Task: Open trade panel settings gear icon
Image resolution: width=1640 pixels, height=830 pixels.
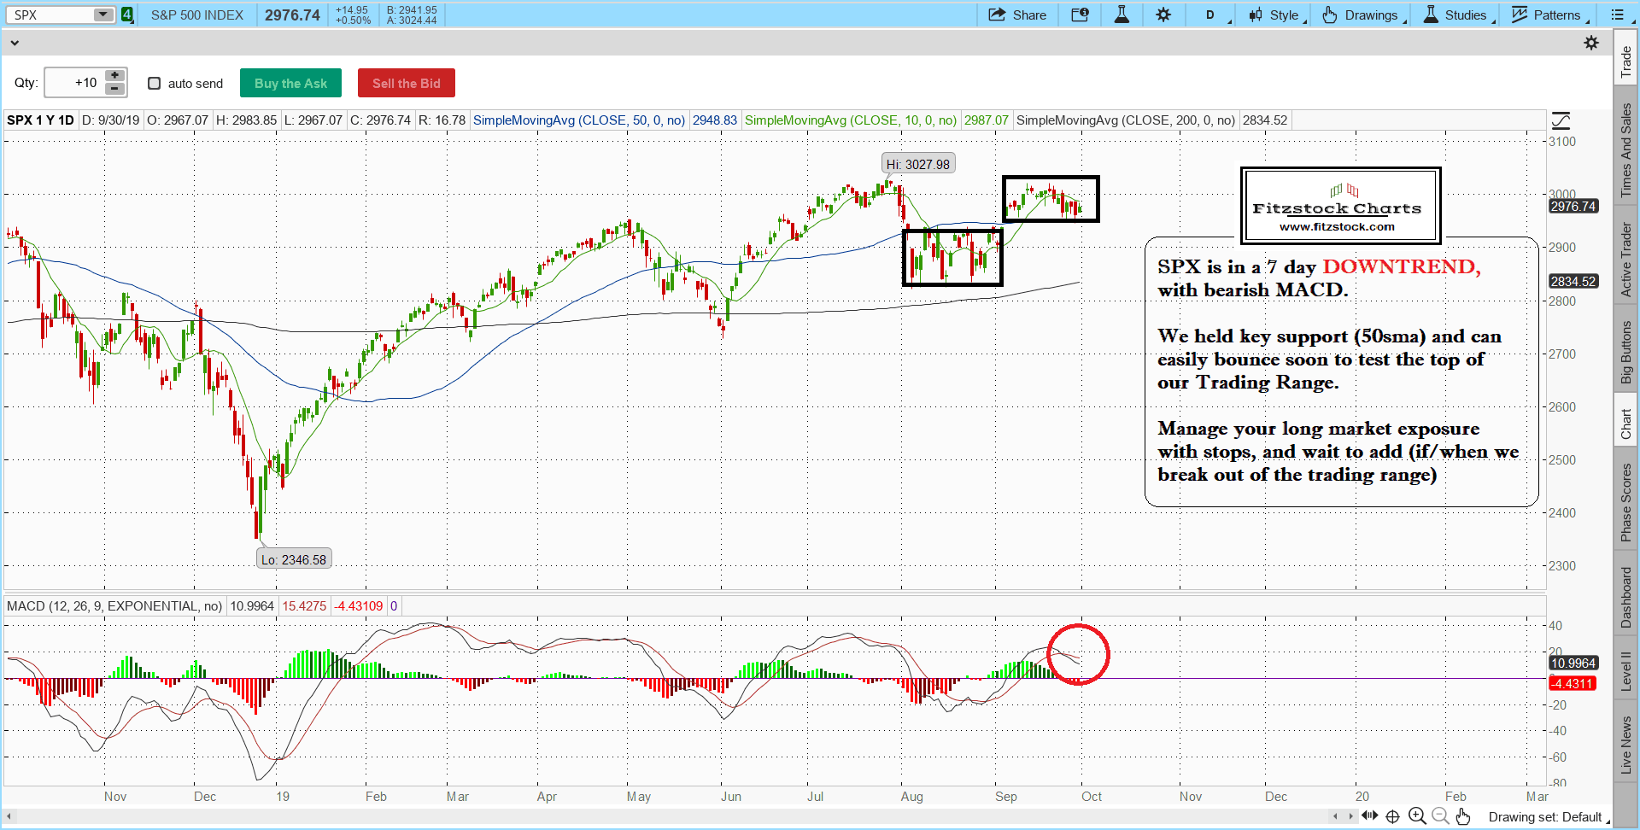Action: click(x=1590, y=43)
